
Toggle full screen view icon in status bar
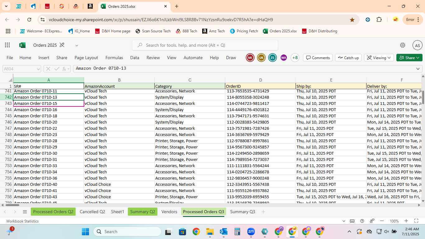click(416, 221)
